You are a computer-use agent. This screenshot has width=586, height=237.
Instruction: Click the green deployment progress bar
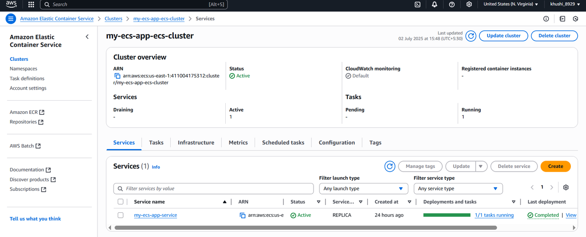pos(447,215)
